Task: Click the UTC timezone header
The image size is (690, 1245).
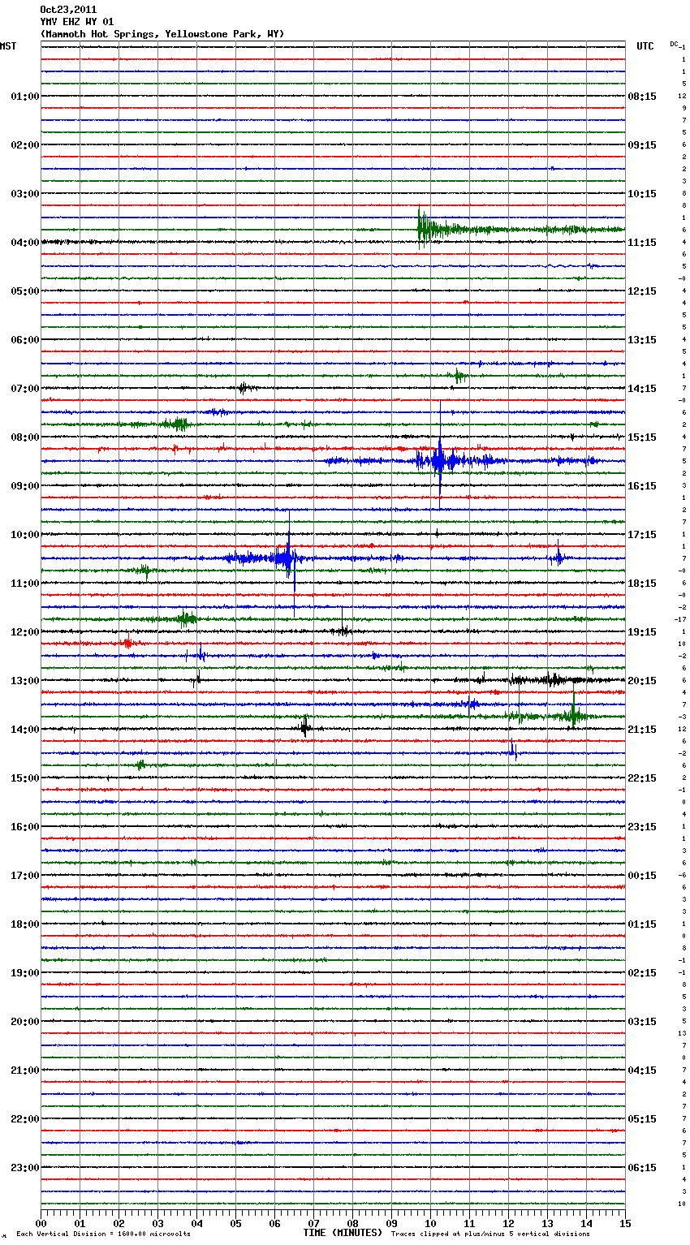Action: [645, 46]
